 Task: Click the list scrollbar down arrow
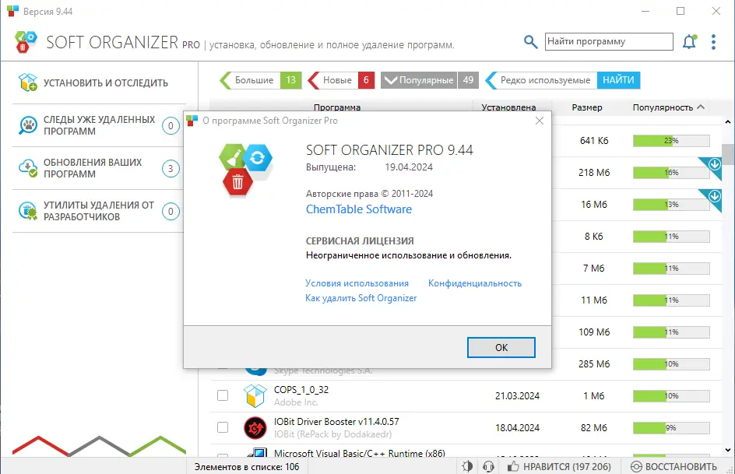pos(728,450)
